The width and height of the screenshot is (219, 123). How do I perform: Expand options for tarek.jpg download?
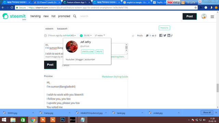point(142,113)
